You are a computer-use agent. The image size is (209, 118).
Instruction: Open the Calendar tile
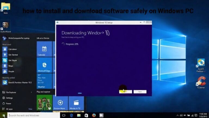click(44, 49)
